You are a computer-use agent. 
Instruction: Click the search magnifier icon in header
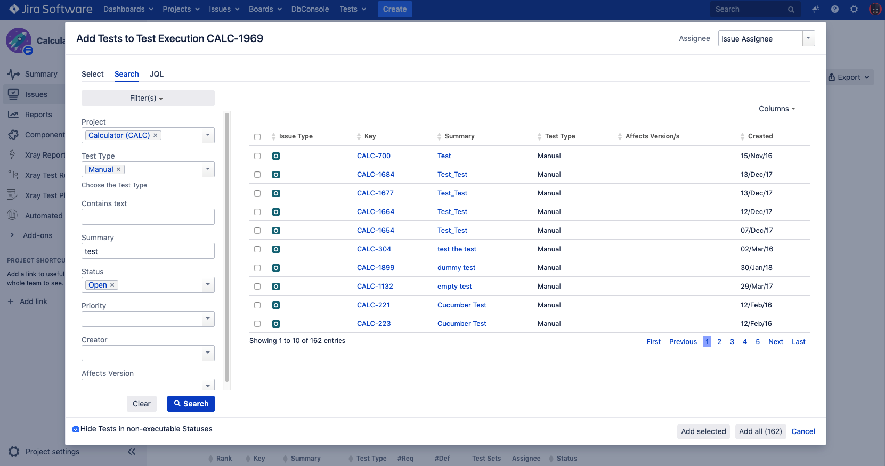pyautogui.click(x=791, y=10)
